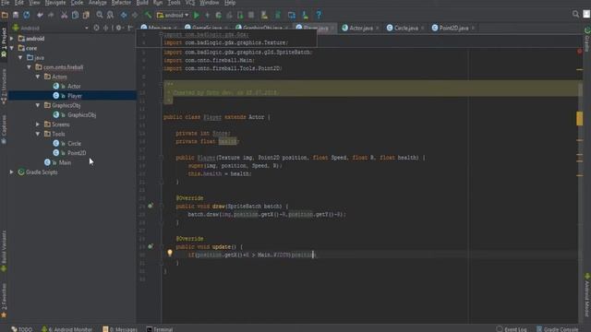Click the Help question mark icon
The width and height of the screenshot is (591, 332).
319,15
